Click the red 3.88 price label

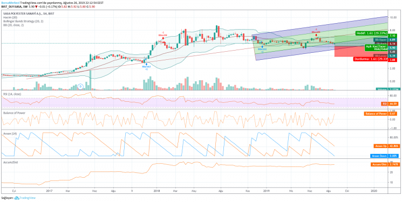(x=392, y=59)
